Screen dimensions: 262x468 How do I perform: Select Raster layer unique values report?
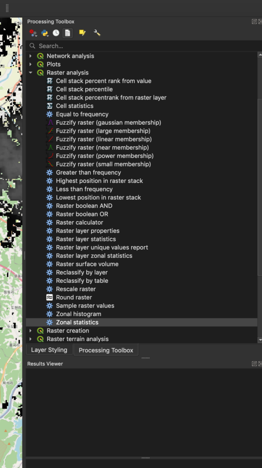click(102, 247)
